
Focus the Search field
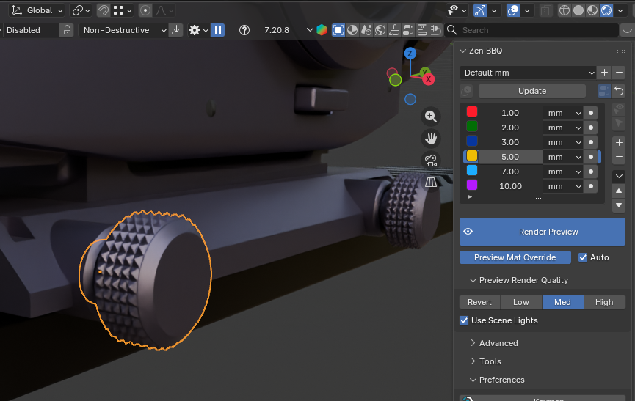(x=532, y=30)
